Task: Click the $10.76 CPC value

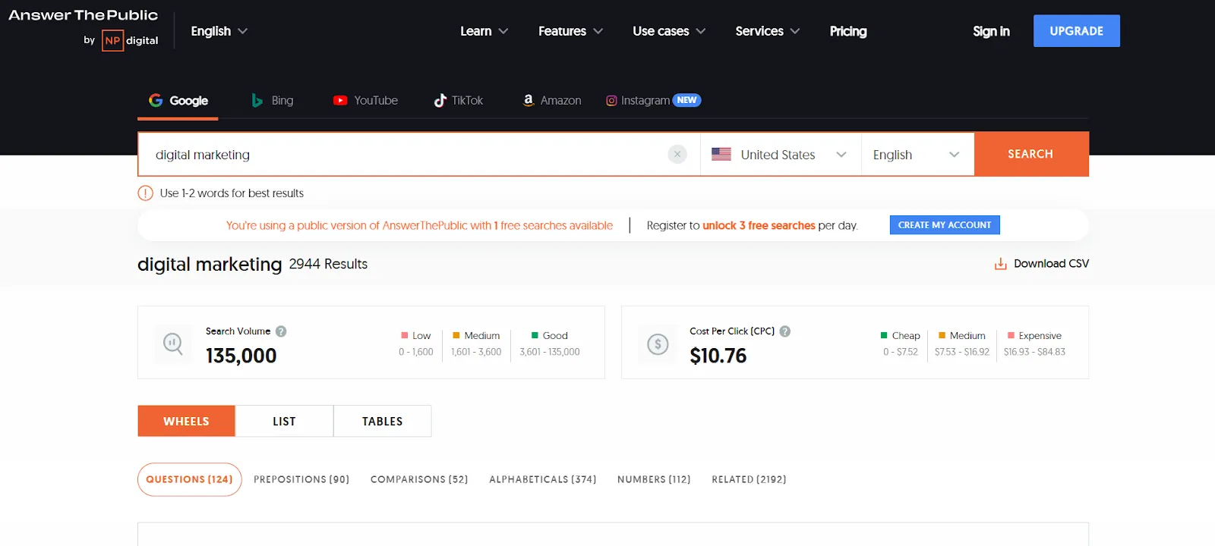Action: point(718,356)
